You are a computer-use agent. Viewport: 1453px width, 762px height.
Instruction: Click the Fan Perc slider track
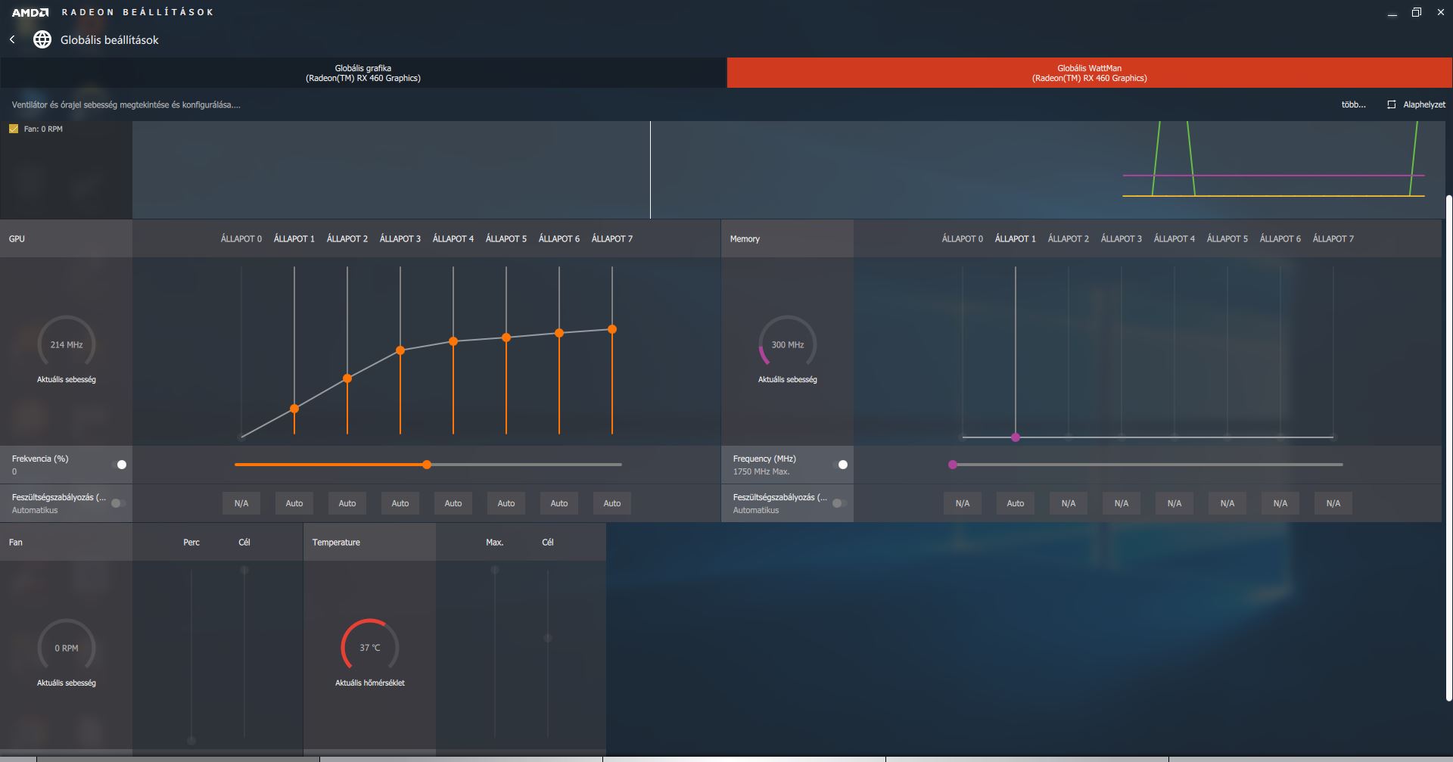191,655
